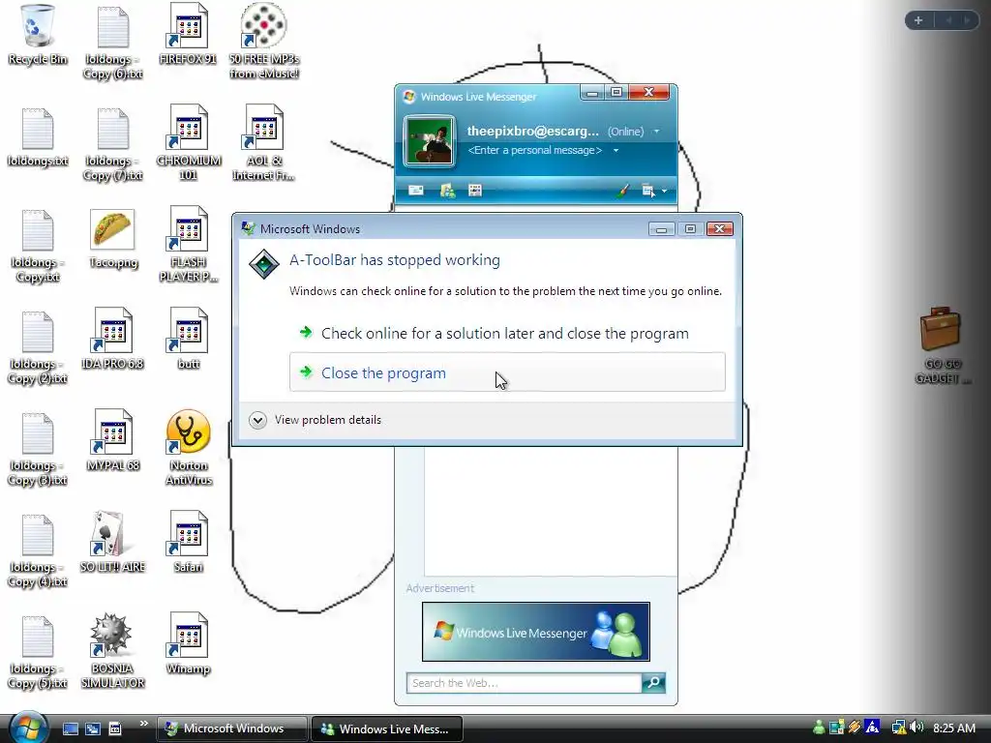Click theepixbro display name in Messenger
Image resolution: width=991 pixels, height=743 pixels.
coord(533,132)
